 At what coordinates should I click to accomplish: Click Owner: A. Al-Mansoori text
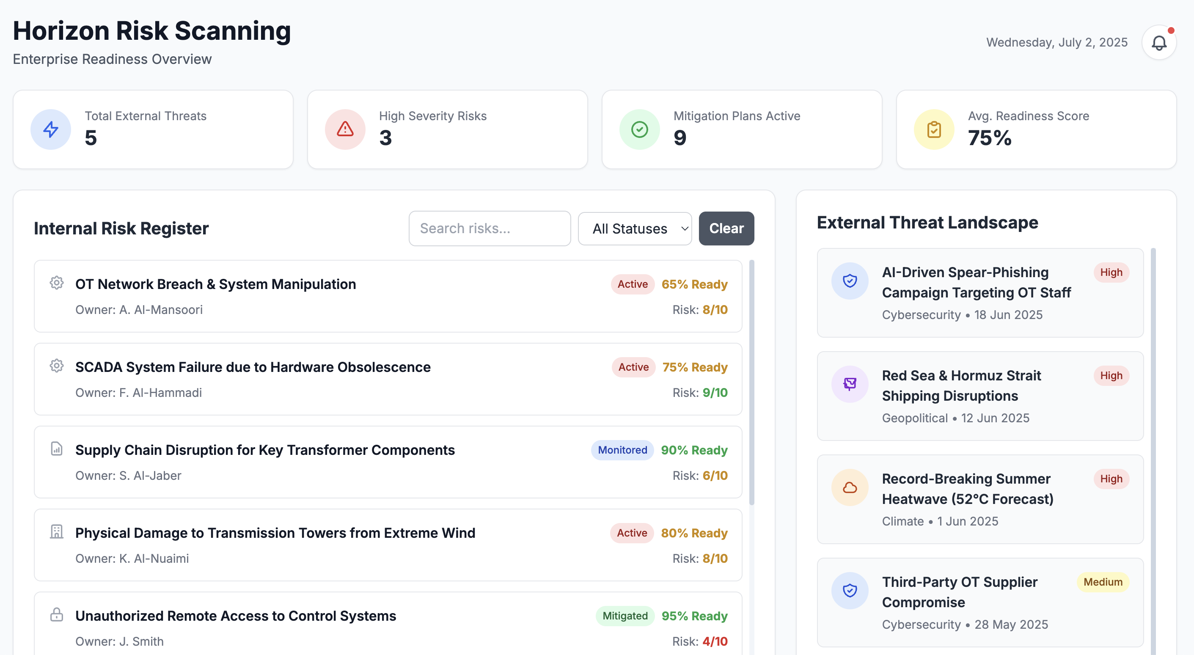(139, 310)
